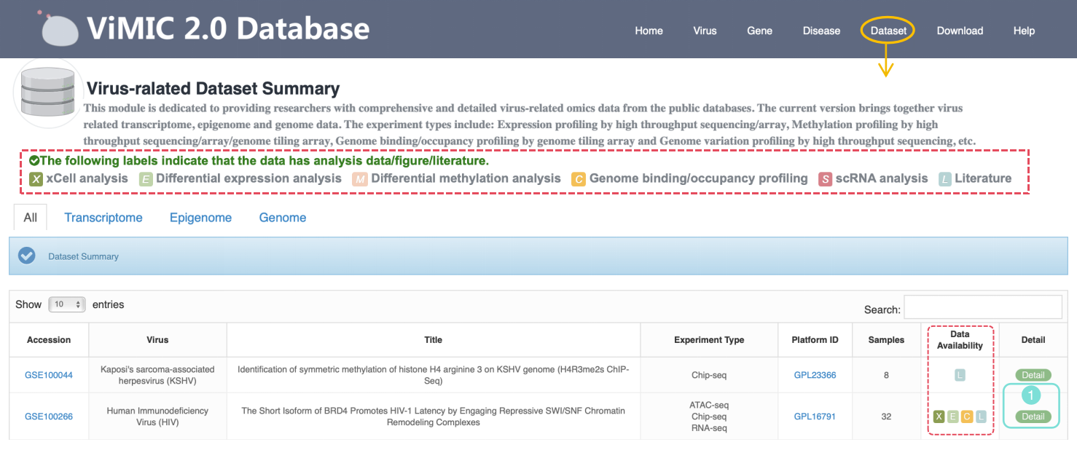
Task: Click the orange C badge in GSE100266 row
Action: [967, 417]
